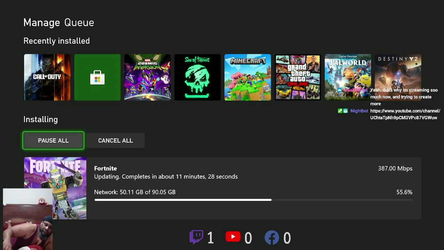Click the Fortnite download progress bar

(253, 200)
